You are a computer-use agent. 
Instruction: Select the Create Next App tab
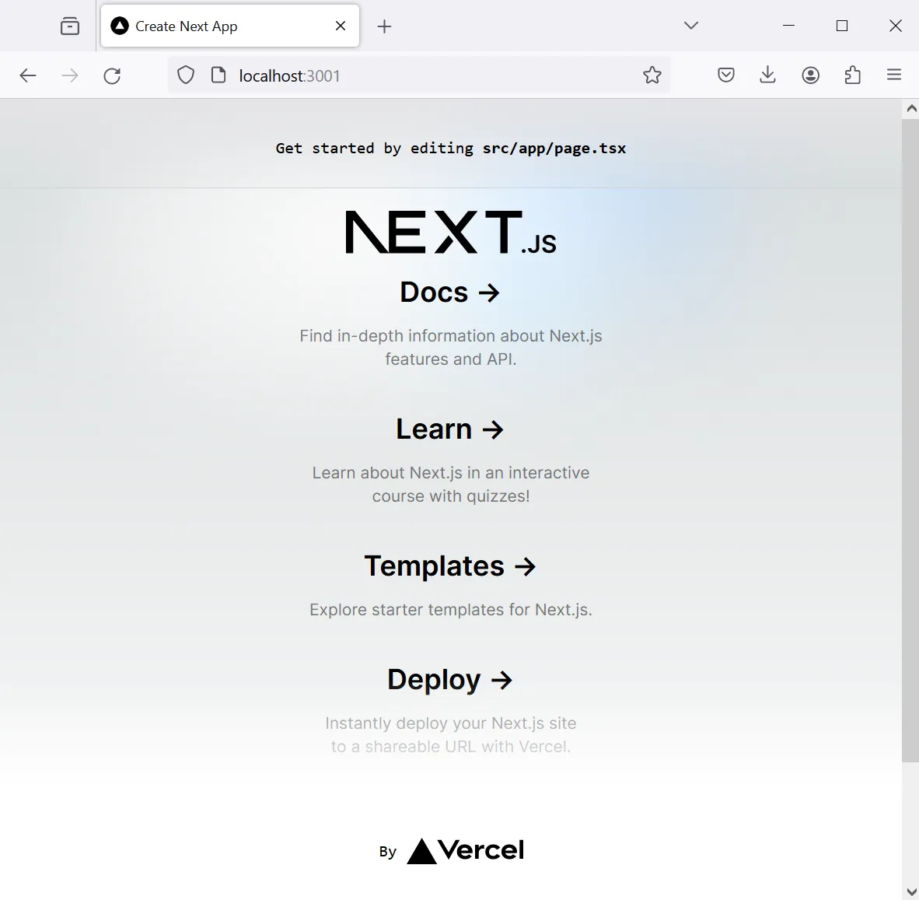point(230,26)
